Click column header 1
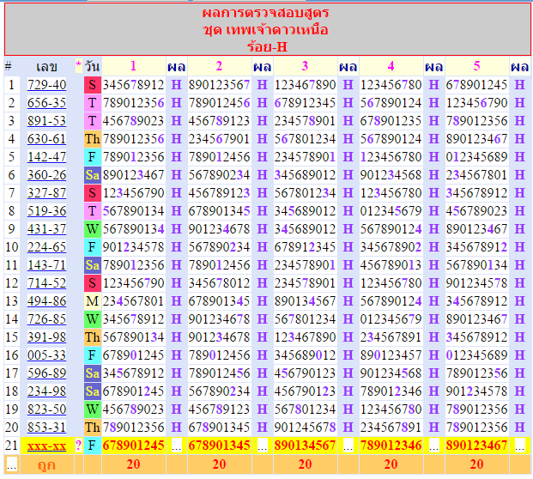 click(133, 66)
